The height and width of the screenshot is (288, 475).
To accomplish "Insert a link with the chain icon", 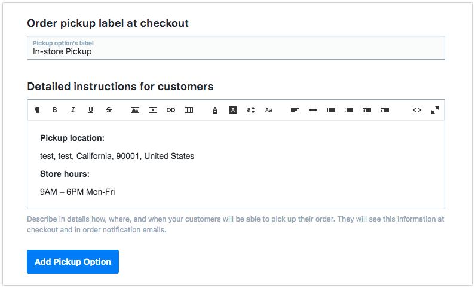I will pyautogui.click(x=171, y=110).
